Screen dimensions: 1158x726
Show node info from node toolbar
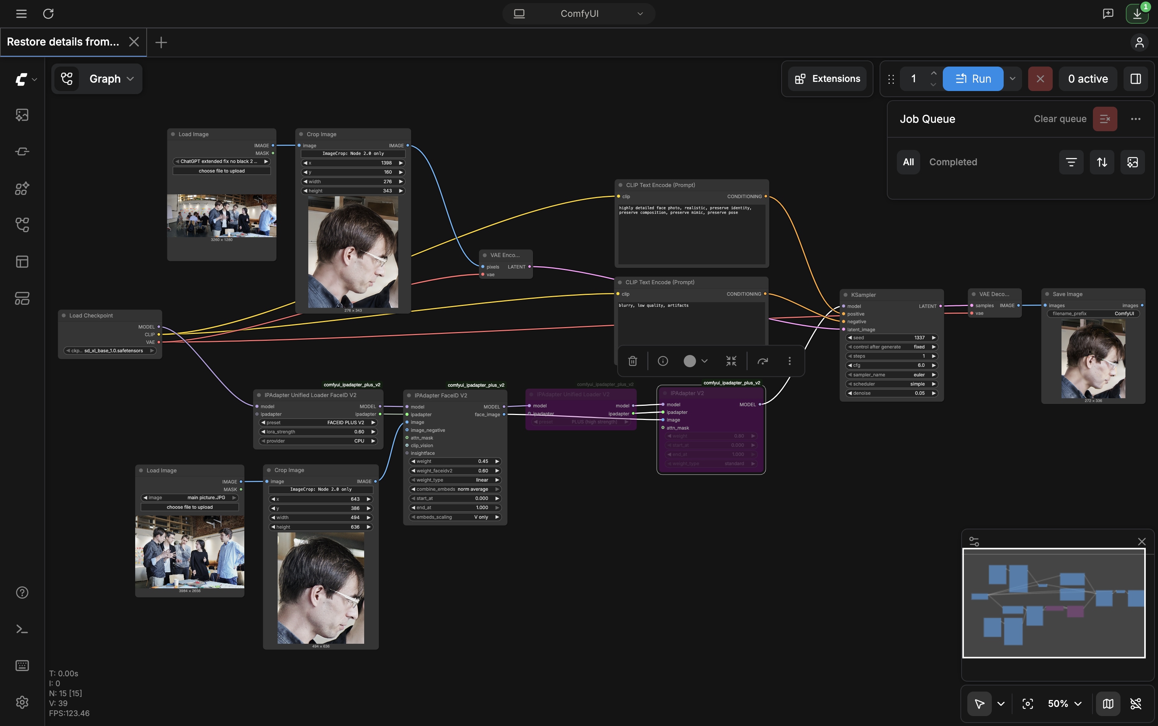coord(663,361)
